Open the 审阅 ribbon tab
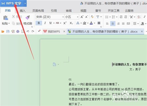This screenshot has height=106, width=147. [69, 11]
